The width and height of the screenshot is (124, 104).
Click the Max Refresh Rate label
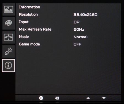pos(35,29)
